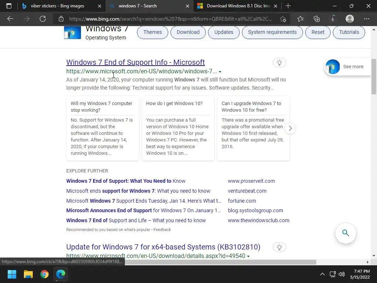The image size is (377, 283).
Task: Select the Updates filter pill
Action: point(223,32)
